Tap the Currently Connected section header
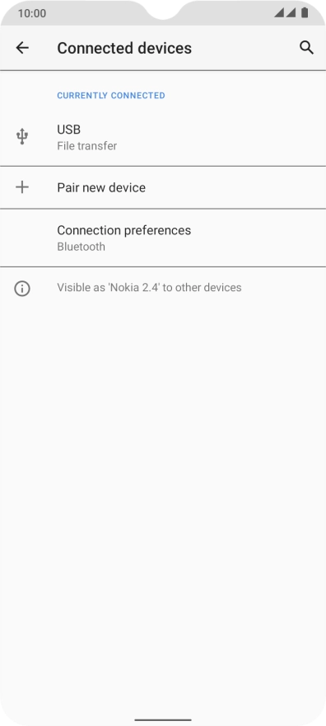This screenshot has height=726, width=326. tap(111, 96)
